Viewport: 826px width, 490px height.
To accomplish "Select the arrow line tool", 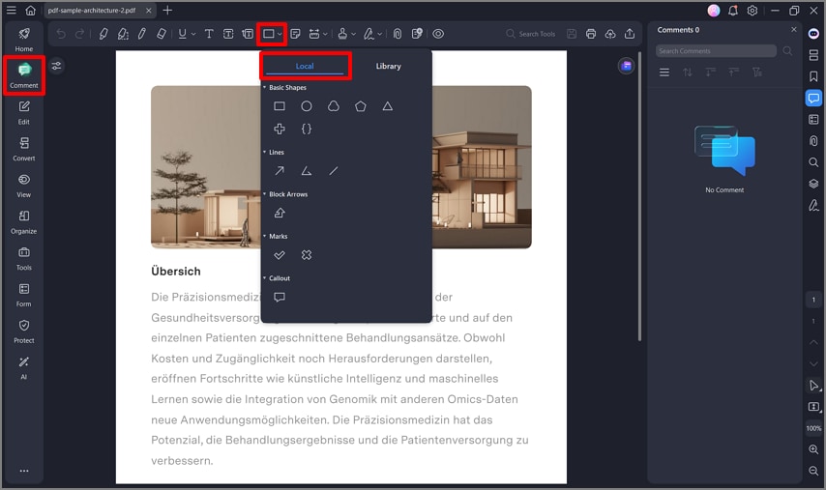I will click(280, 170).
